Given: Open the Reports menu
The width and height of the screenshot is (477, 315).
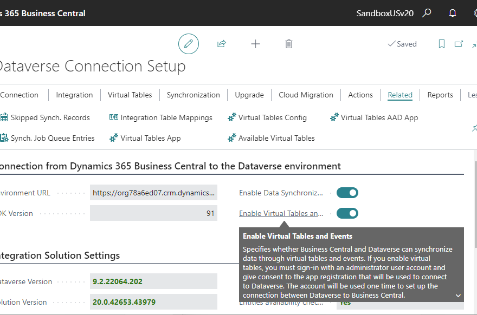Looking at the screenshot, I should tap(440, 95).
